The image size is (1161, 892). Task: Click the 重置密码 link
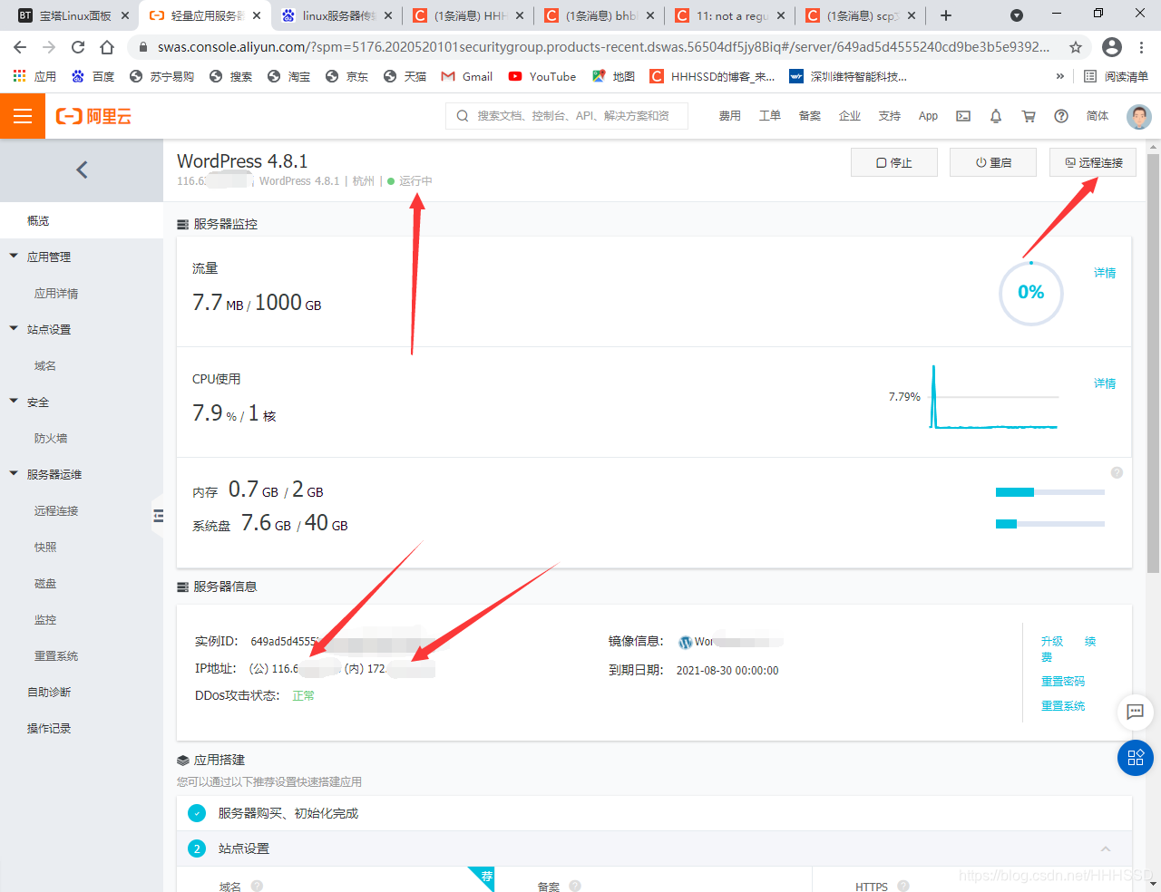(1063, 681)
